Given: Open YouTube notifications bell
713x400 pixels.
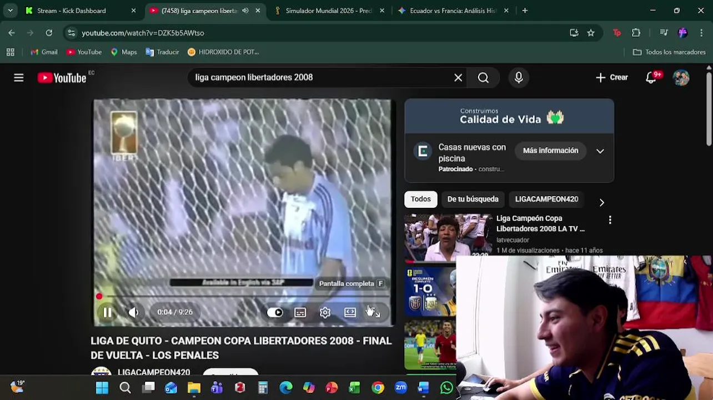Looking at the screenshot, I should click(x=651, y=78).
